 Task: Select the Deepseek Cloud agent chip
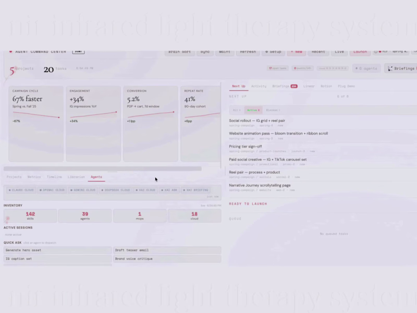[x=115, y=190]
